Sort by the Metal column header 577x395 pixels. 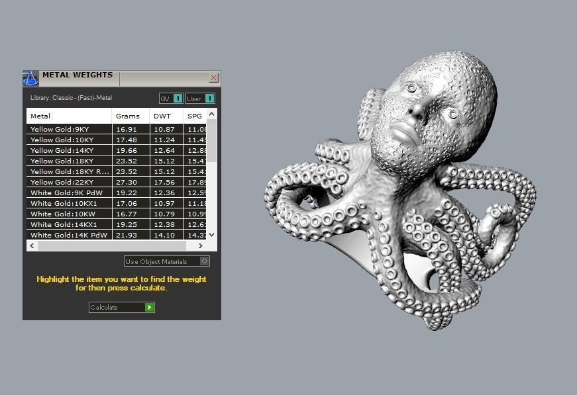[69, 116]
